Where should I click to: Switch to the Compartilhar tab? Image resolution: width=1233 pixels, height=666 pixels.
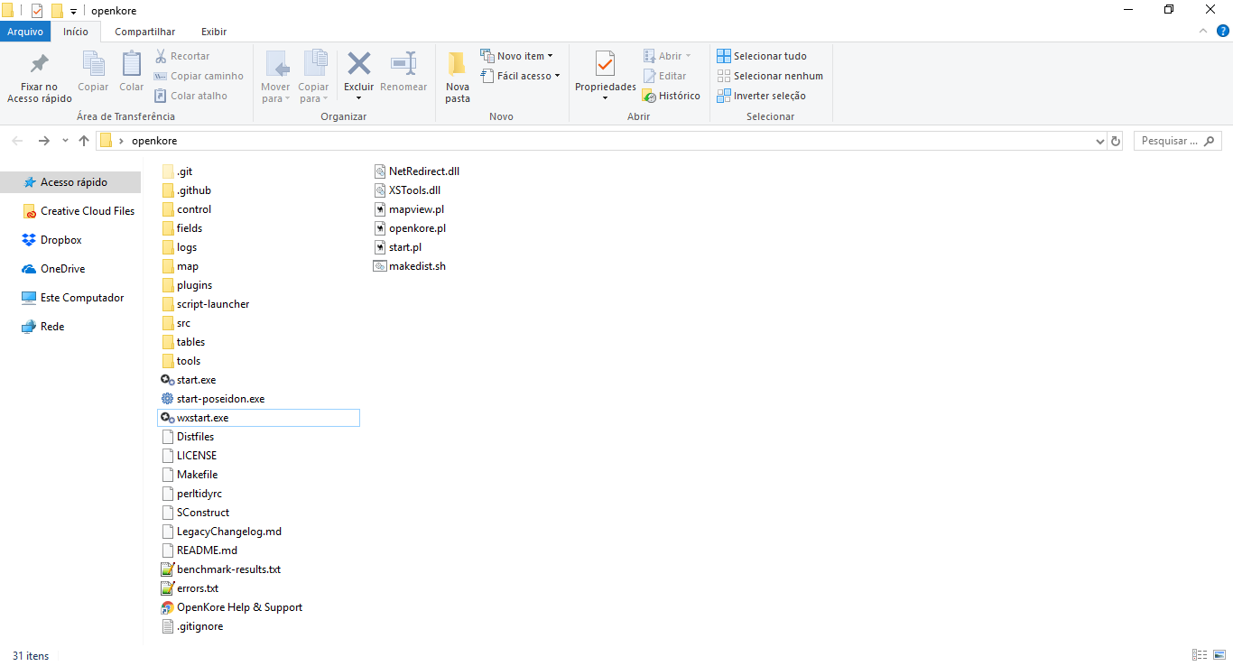click(x=145, y=32)
